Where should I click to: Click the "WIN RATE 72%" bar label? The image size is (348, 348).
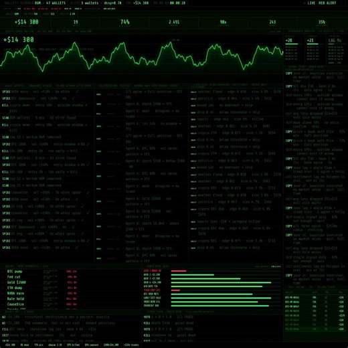(x=151, y=286)
